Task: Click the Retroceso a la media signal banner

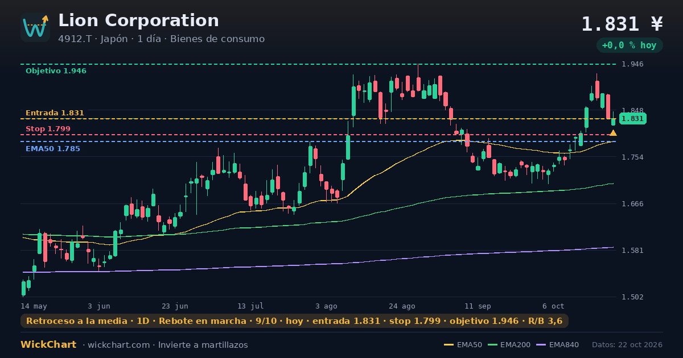Action: coord(294,321)
